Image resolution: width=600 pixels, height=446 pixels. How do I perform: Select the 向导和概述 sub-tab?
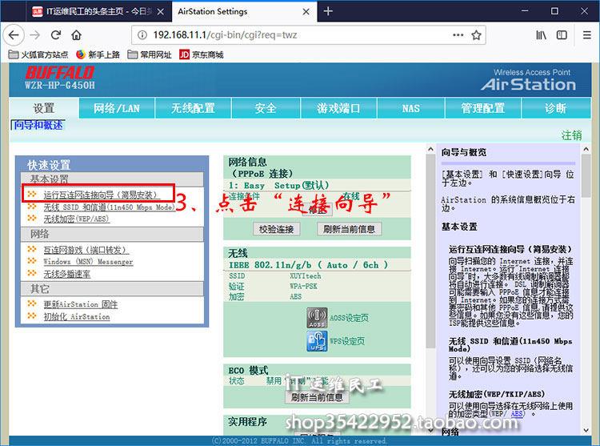pyautogui.click(x=38, y=125)
